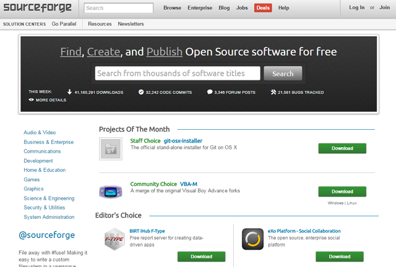Open the Jobs page

coord(242,8)
